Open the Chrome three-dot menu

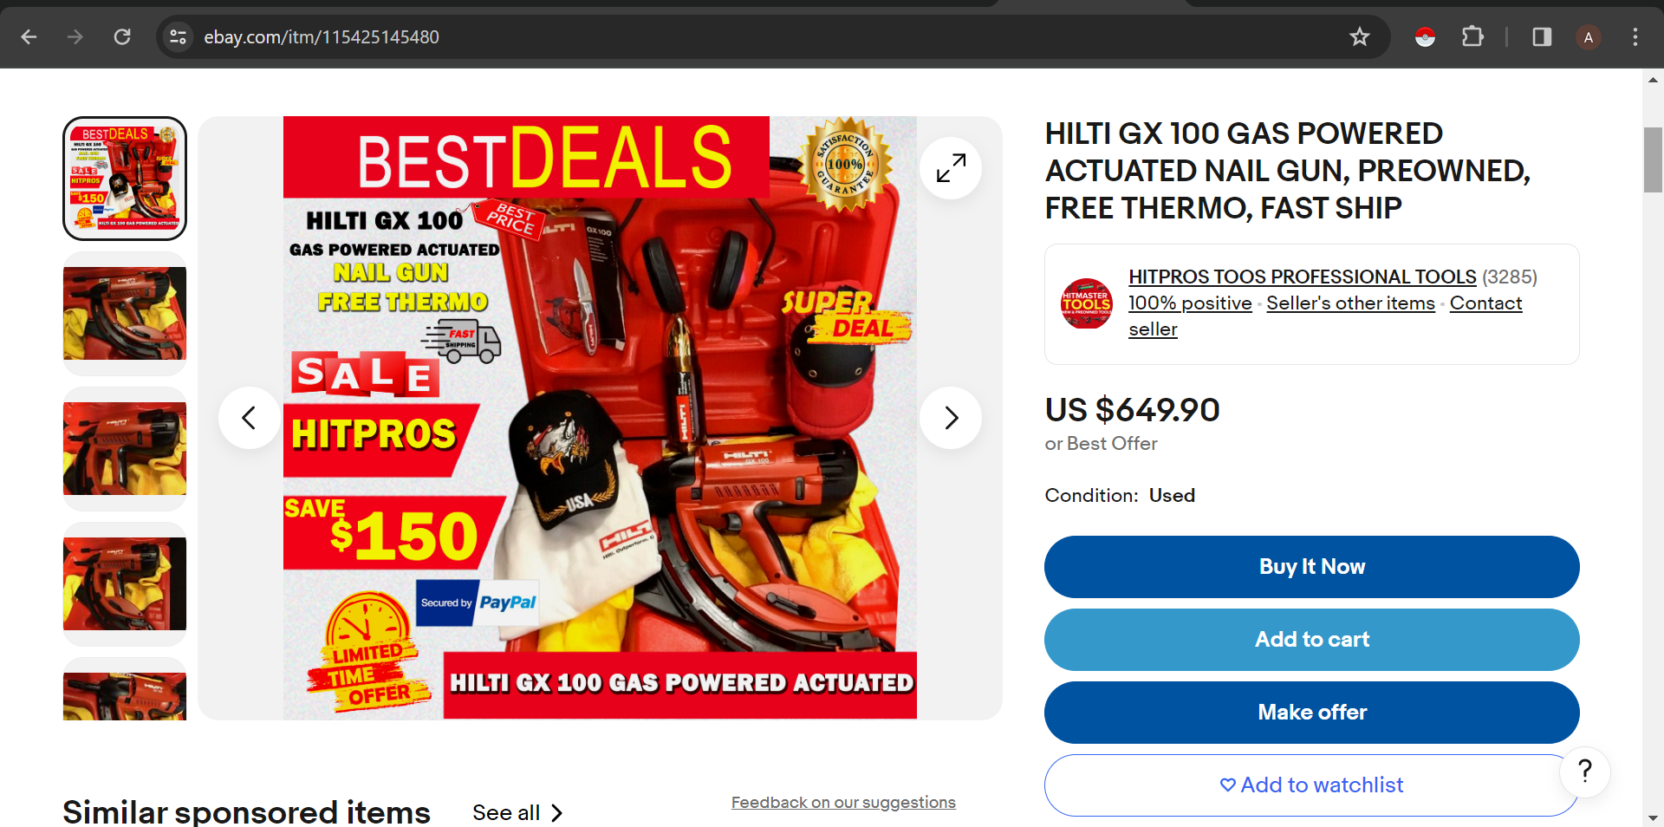coord(1635,36)
